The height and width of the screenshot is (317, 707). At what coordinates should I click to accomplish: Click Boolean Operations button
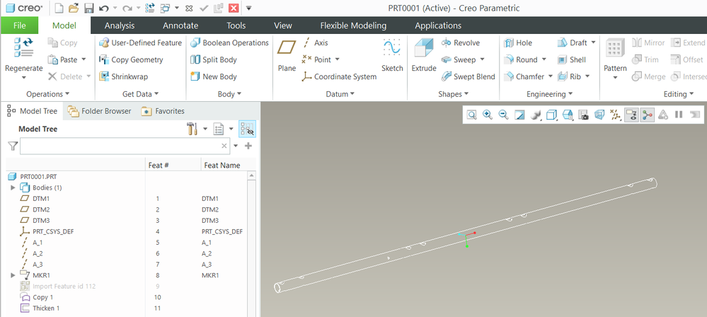(x=230, y=43)
